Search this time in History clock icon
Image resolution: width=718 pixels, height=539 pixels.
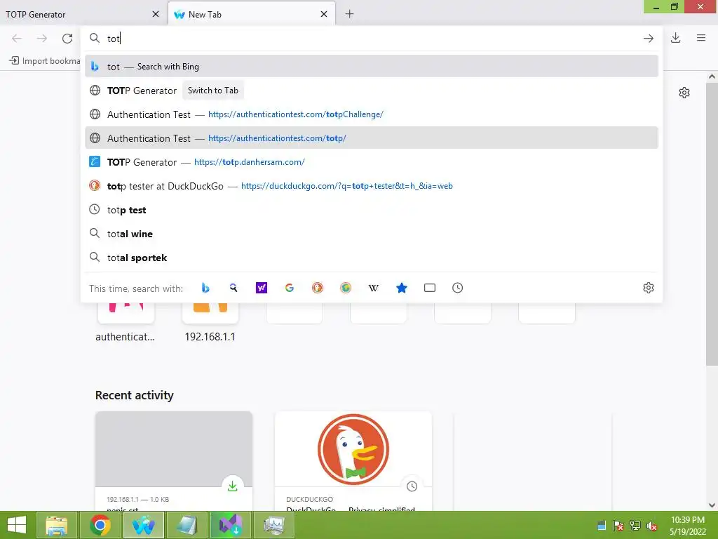(x=457, y=288)
